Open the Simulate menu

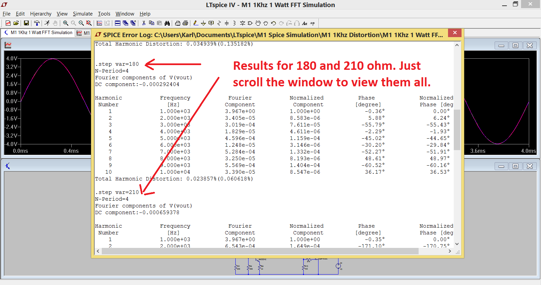(x=83, y=14)
